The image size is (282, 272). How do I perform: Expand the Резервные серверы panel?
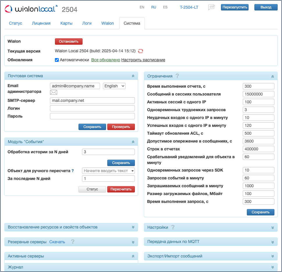[x=133, y=242]
